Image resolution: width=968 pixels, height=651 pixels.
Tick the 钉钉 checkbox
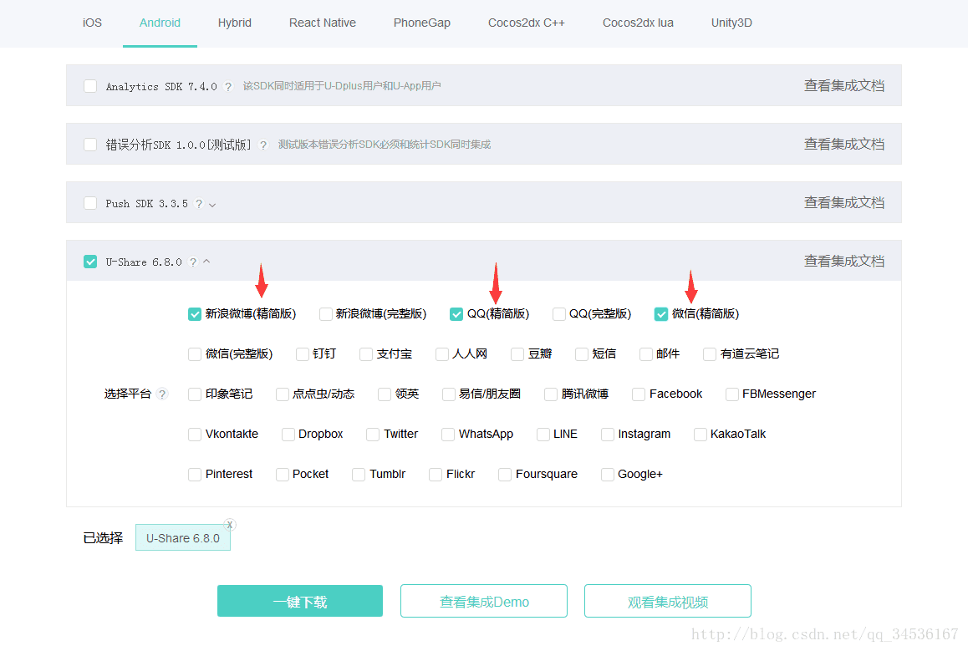pyautogui.click(x=302, y=354)
